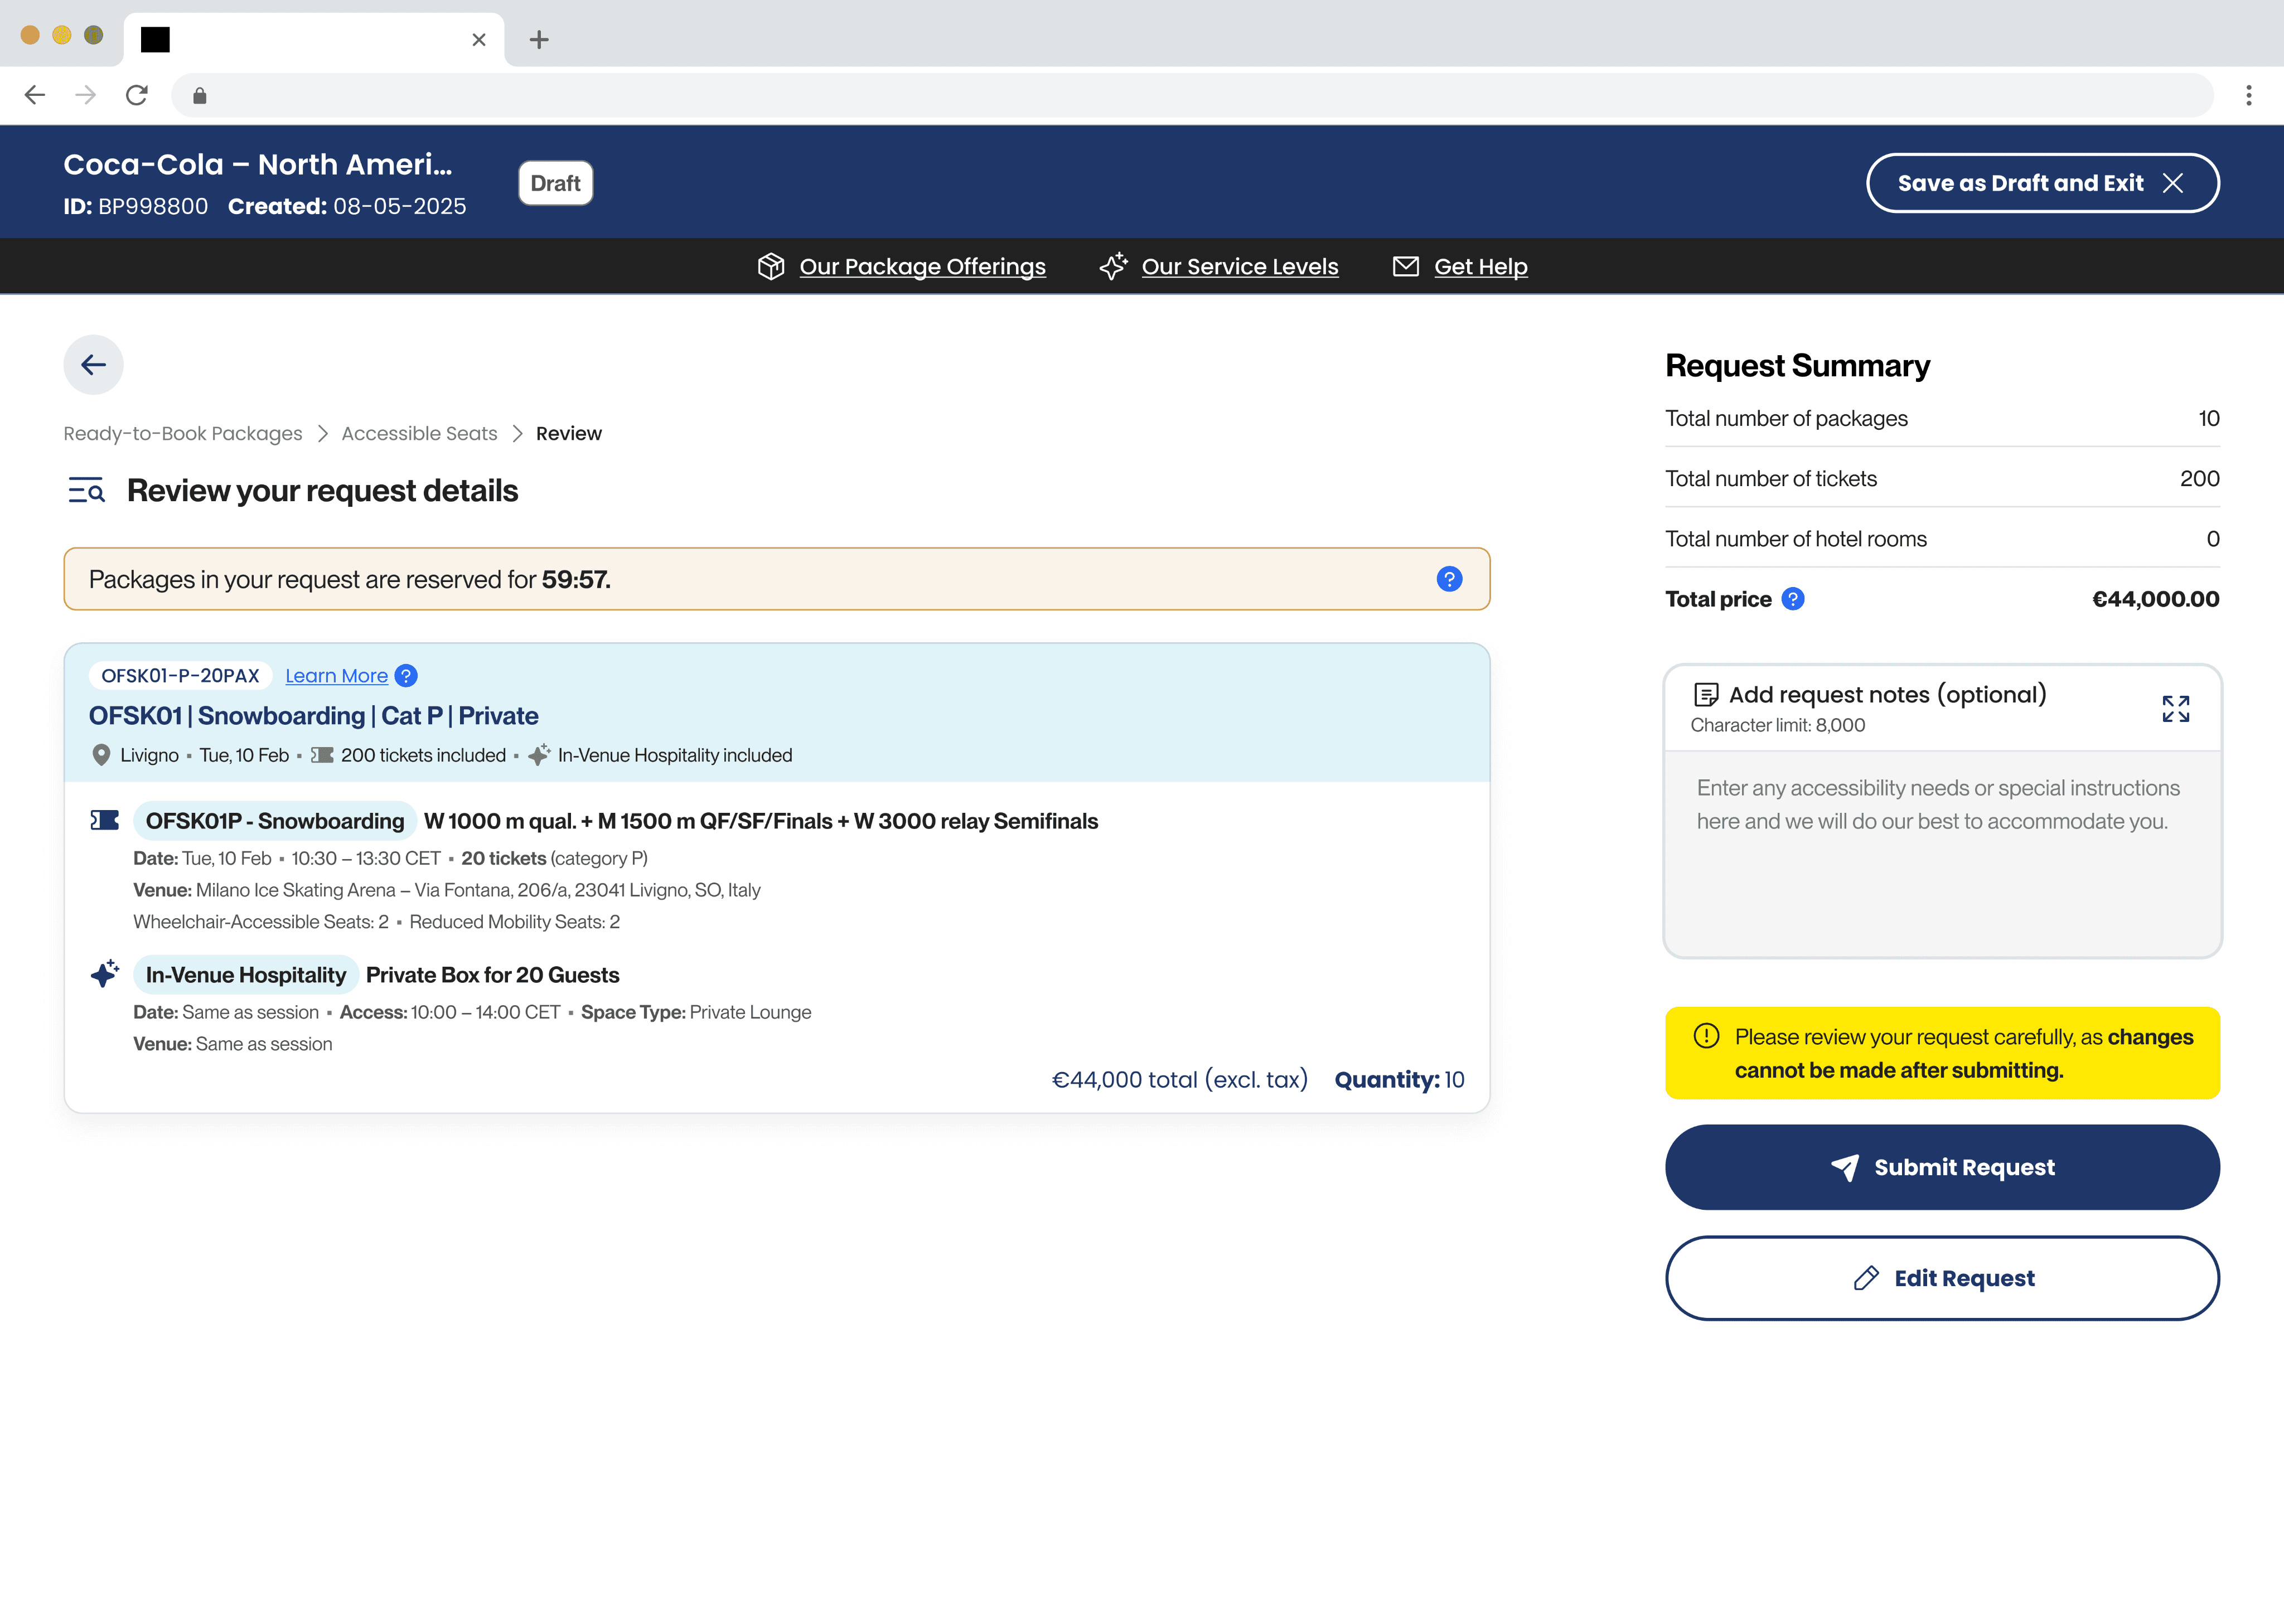Open the browser three-dot menu
The image size is (2284, 1624).
pyautogui.click(x=2248, y=95)
